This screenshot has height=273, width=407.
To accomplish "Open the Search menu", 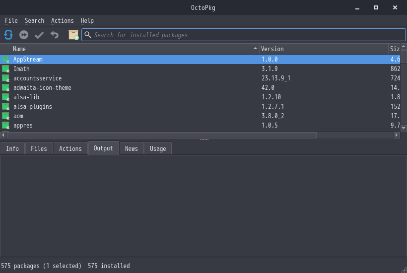I will click(34, 21).
